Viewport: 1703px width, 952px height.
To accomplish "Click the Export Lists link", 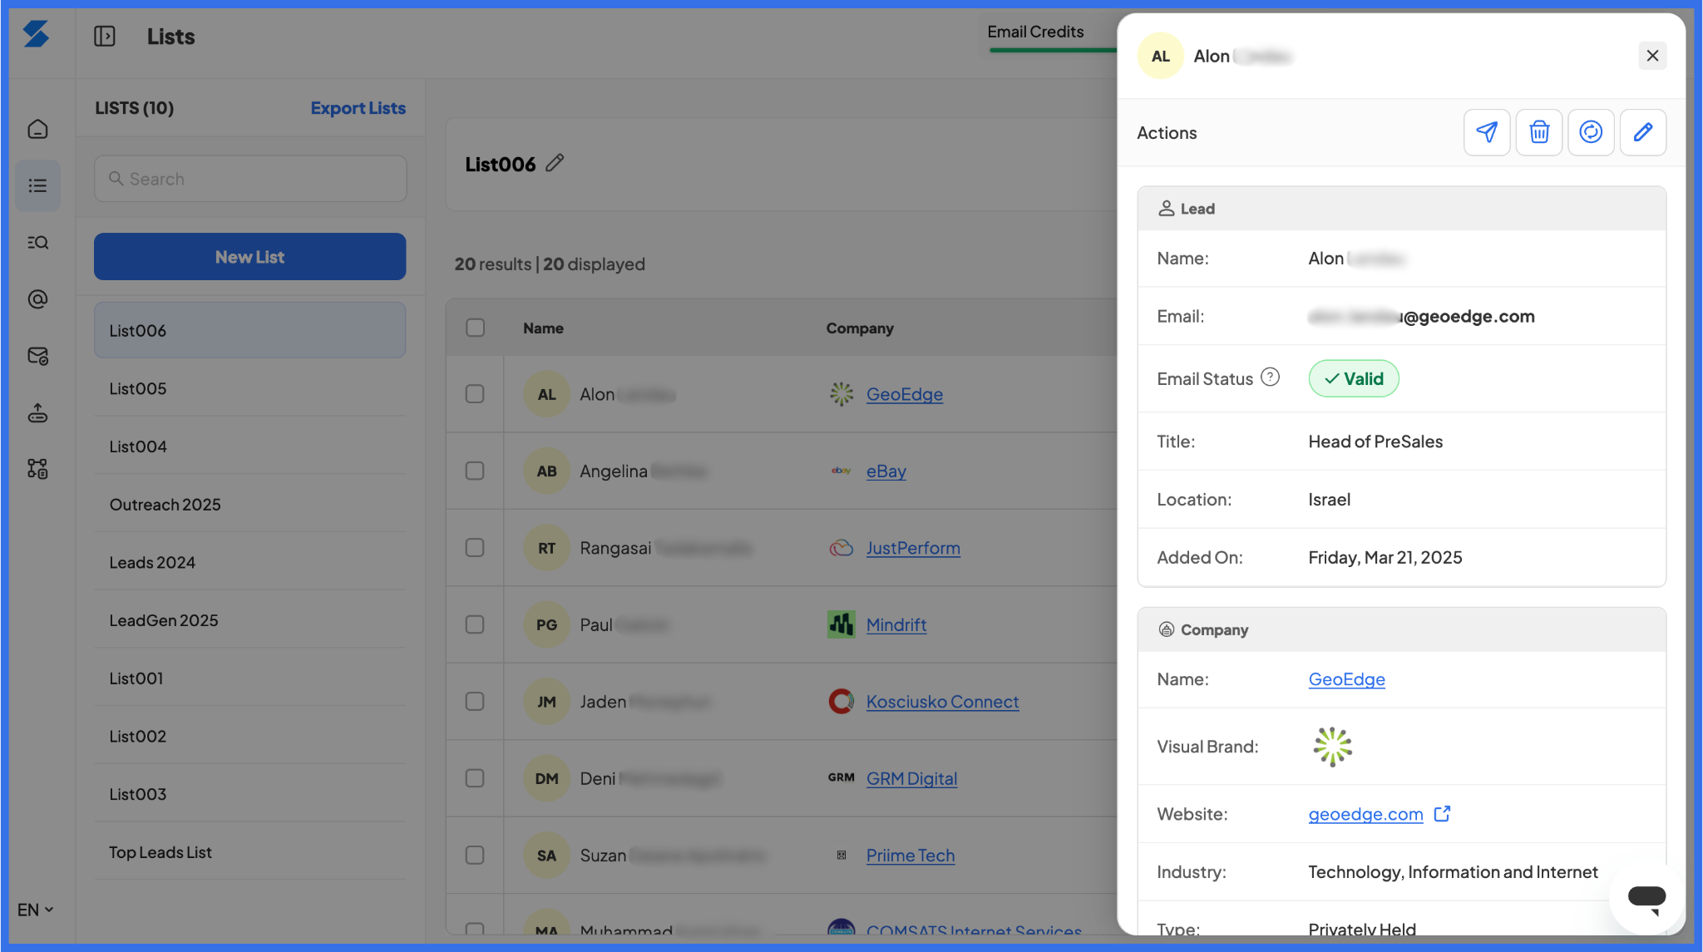I will click(x=358, y=108).
